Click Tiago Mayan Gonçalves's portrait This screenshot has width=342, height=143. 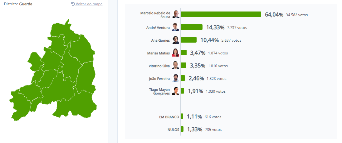point(176,91)
